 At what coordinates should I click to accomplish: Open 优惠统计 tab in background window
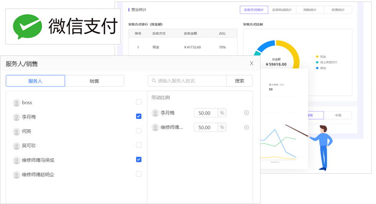338,10
